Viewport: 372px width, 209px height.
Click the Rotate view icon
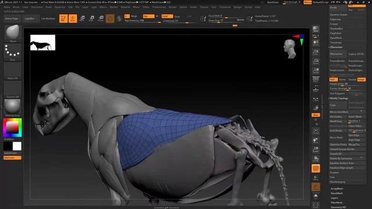(x=316, y=158)
